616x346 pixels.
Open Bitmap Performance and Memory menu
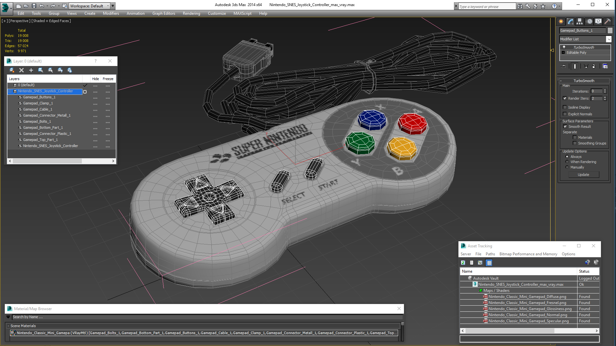click(x=528, y=254)
